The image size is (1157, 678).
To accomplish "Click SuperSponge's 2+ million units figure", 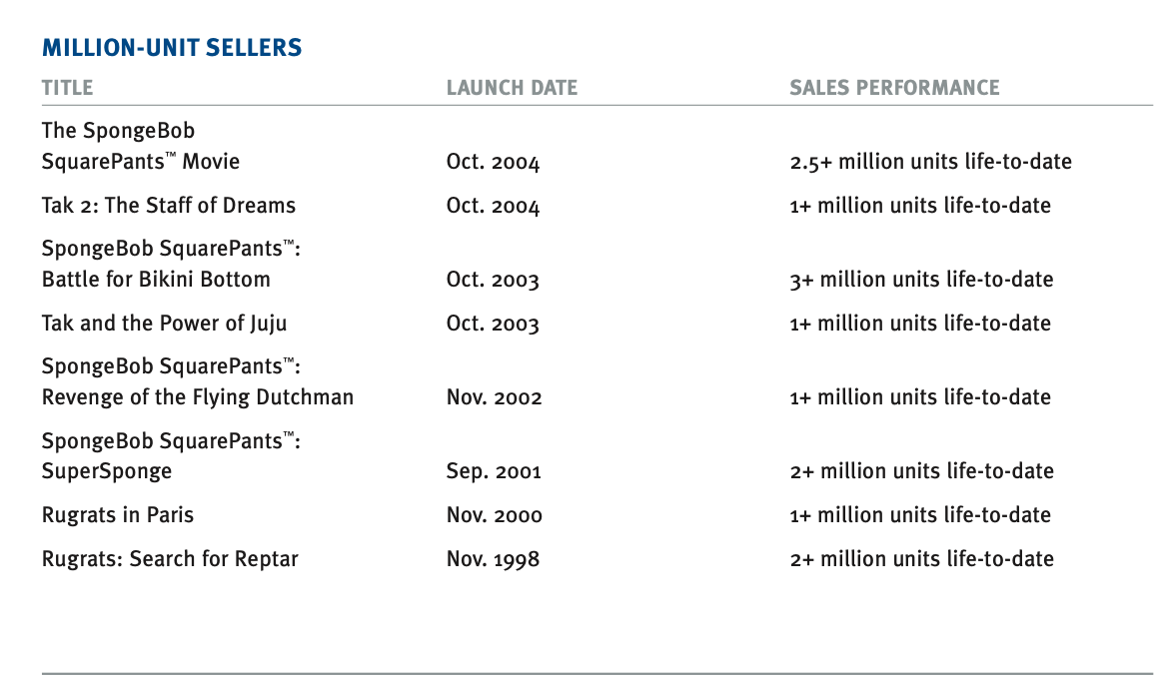I will pos(921,471).
